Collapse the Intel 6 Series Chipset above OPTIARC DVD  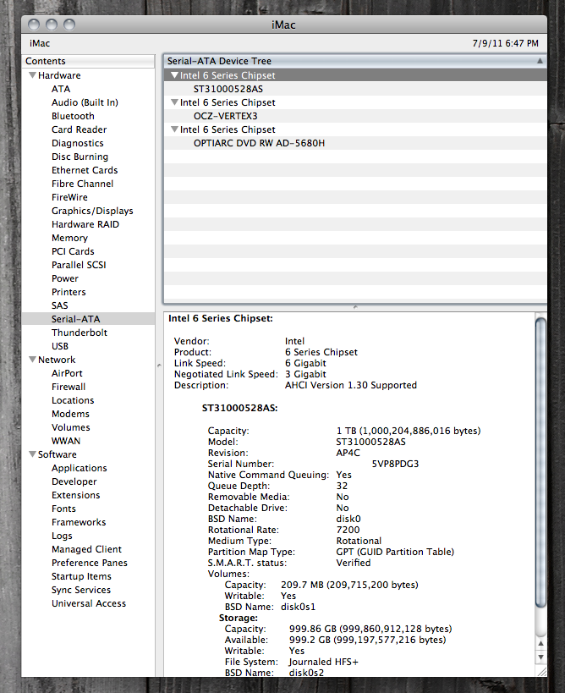click(x=174, y=129)
